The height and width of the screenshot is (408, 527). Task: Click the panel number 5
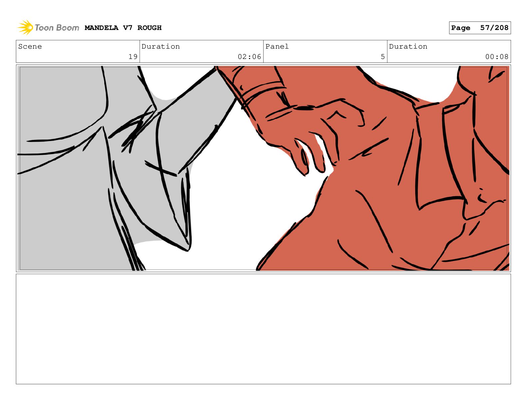pyautogui.click(x=383, y=57)
